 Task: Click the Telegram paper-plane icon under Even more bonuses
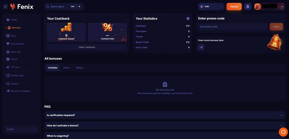(201, 47)
